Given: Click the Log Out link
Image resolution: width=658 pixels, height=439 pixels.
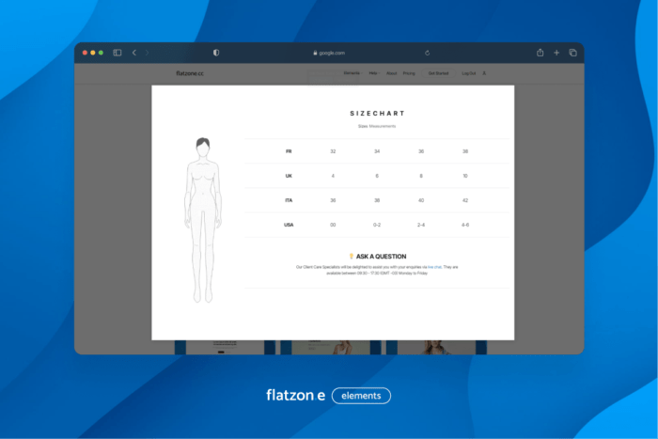Looking at the screenshot, I should (468, 73).
